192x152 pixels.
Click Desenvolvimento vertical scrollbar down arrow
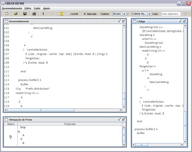[x=124, y=107]
